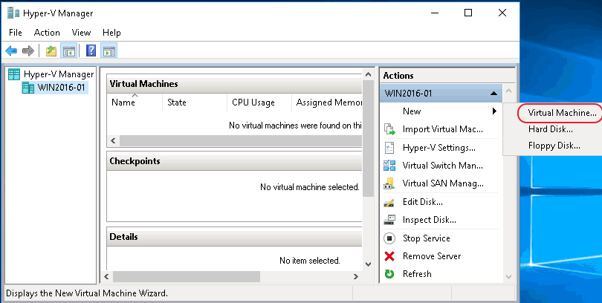Viewport: 602px width, 303px height.
Task: Click the red X Remove Server icon
Action: pyautogui.click(x=389, y=256)
